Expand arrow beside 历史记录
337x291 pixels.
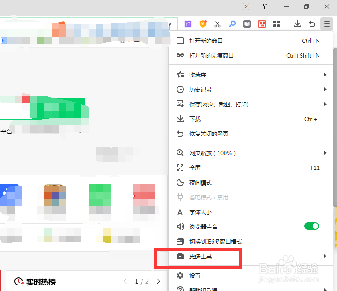tap(325, 89)
